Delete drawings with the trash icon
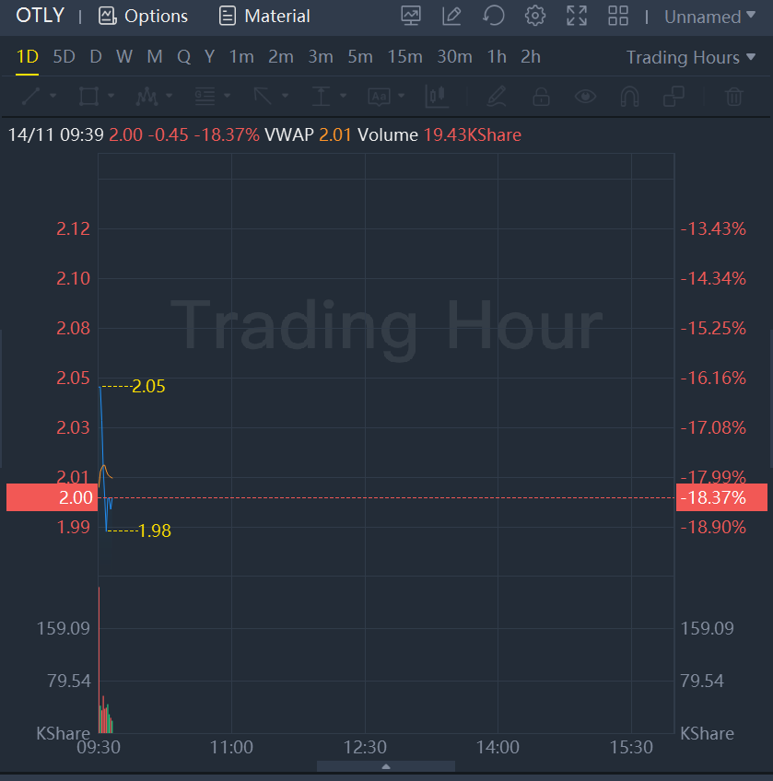This screenshot has height=781, width=773. point(733,96)
